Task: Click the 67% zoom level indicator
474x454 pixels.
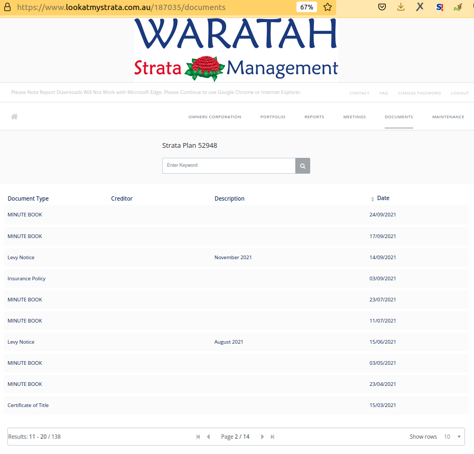Action: [306, 7]
